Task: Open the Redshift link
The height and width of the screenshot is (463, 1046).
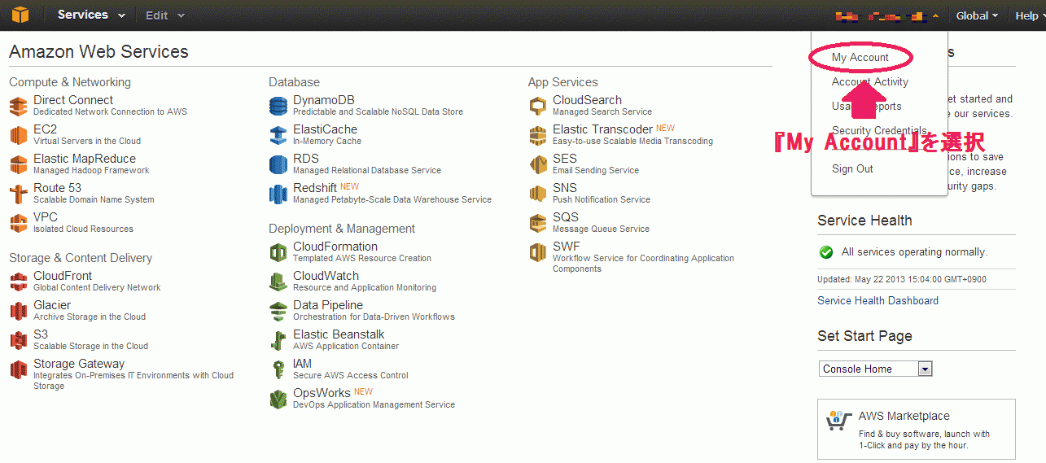Action: pyautogui.click(x=315, y=188)
